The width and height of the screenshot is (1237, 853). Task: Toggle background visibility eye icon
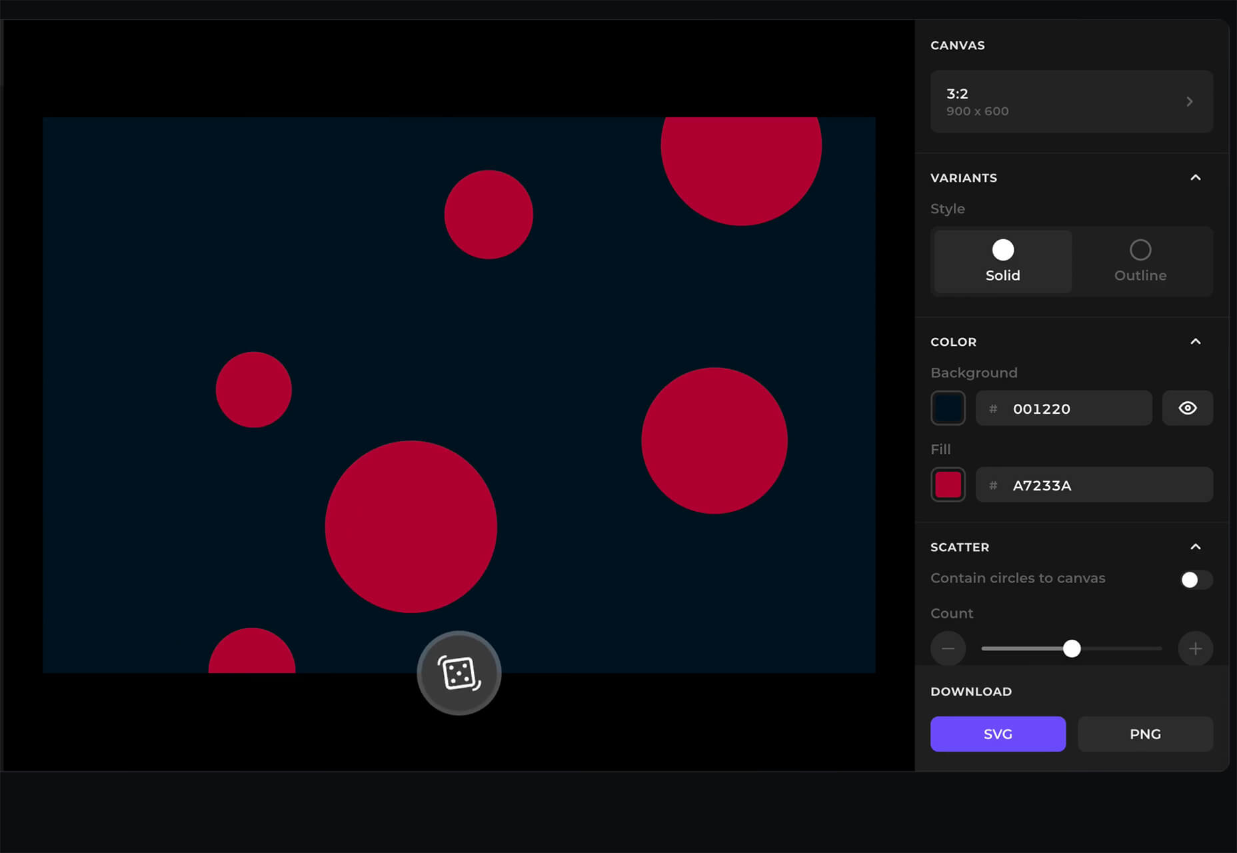pos(1187,408)
